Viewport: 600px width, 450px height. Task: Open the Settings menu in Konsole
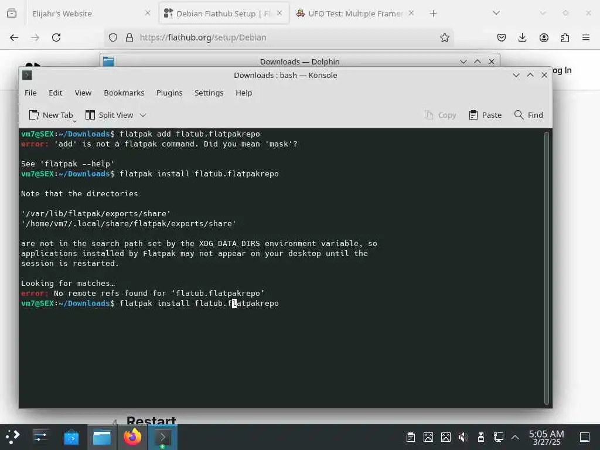tap(209, 93)
